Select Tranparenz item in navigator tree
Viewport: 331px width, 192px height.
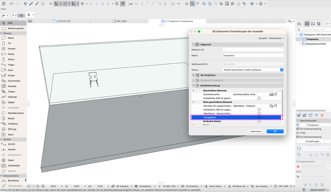pos(312,39)
